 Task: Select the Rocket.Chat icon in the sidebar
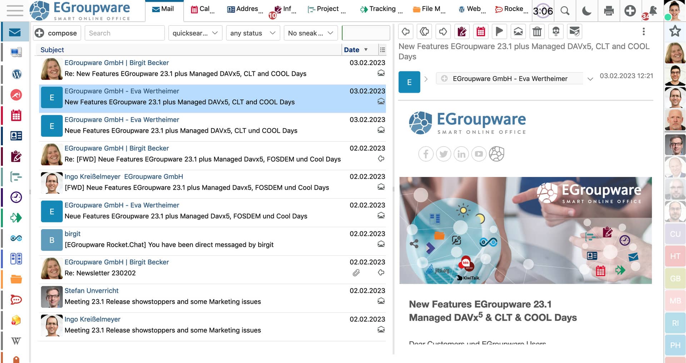click(x=15, y=300)
